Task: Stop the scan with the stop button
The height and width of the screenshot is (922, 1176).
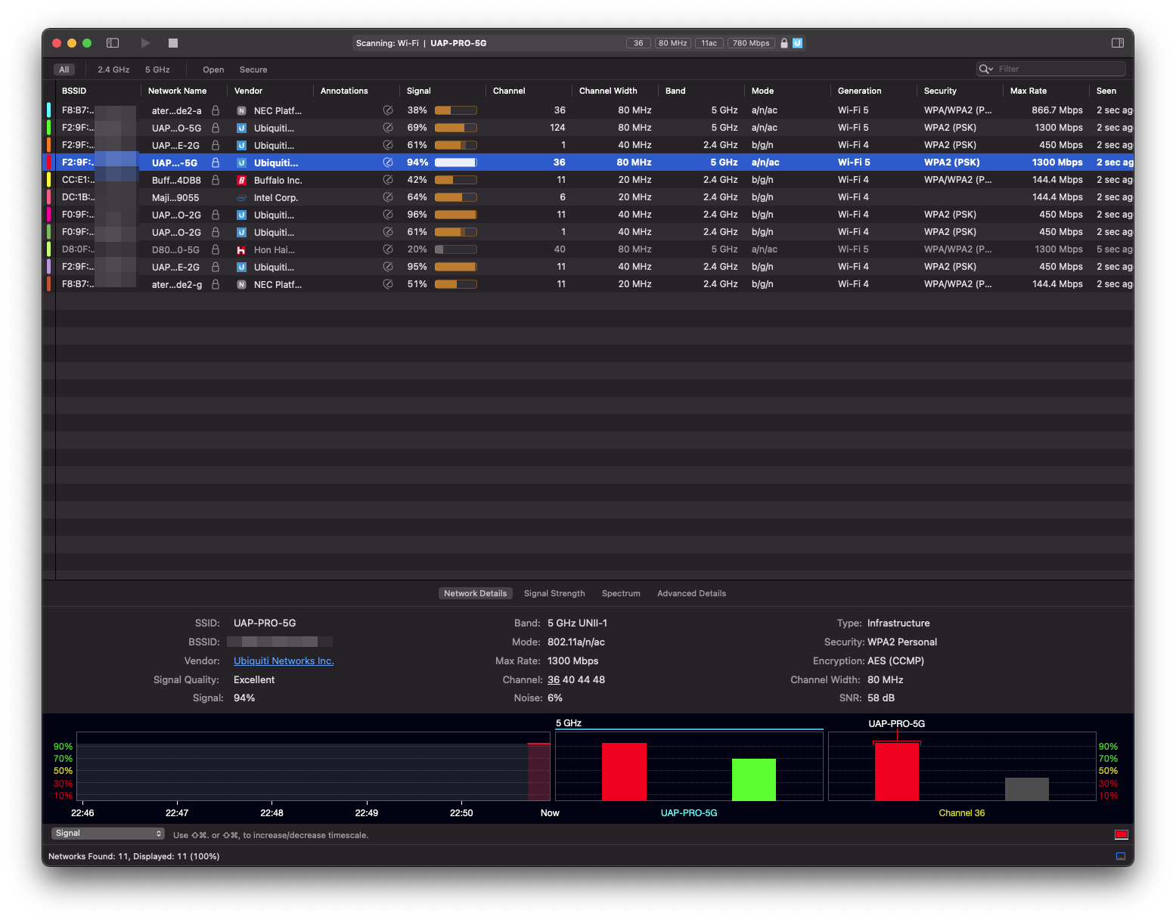Action: point(172,43)
